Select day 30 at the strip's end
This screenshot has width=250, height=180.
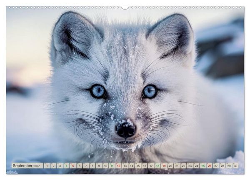coord(235,166)
